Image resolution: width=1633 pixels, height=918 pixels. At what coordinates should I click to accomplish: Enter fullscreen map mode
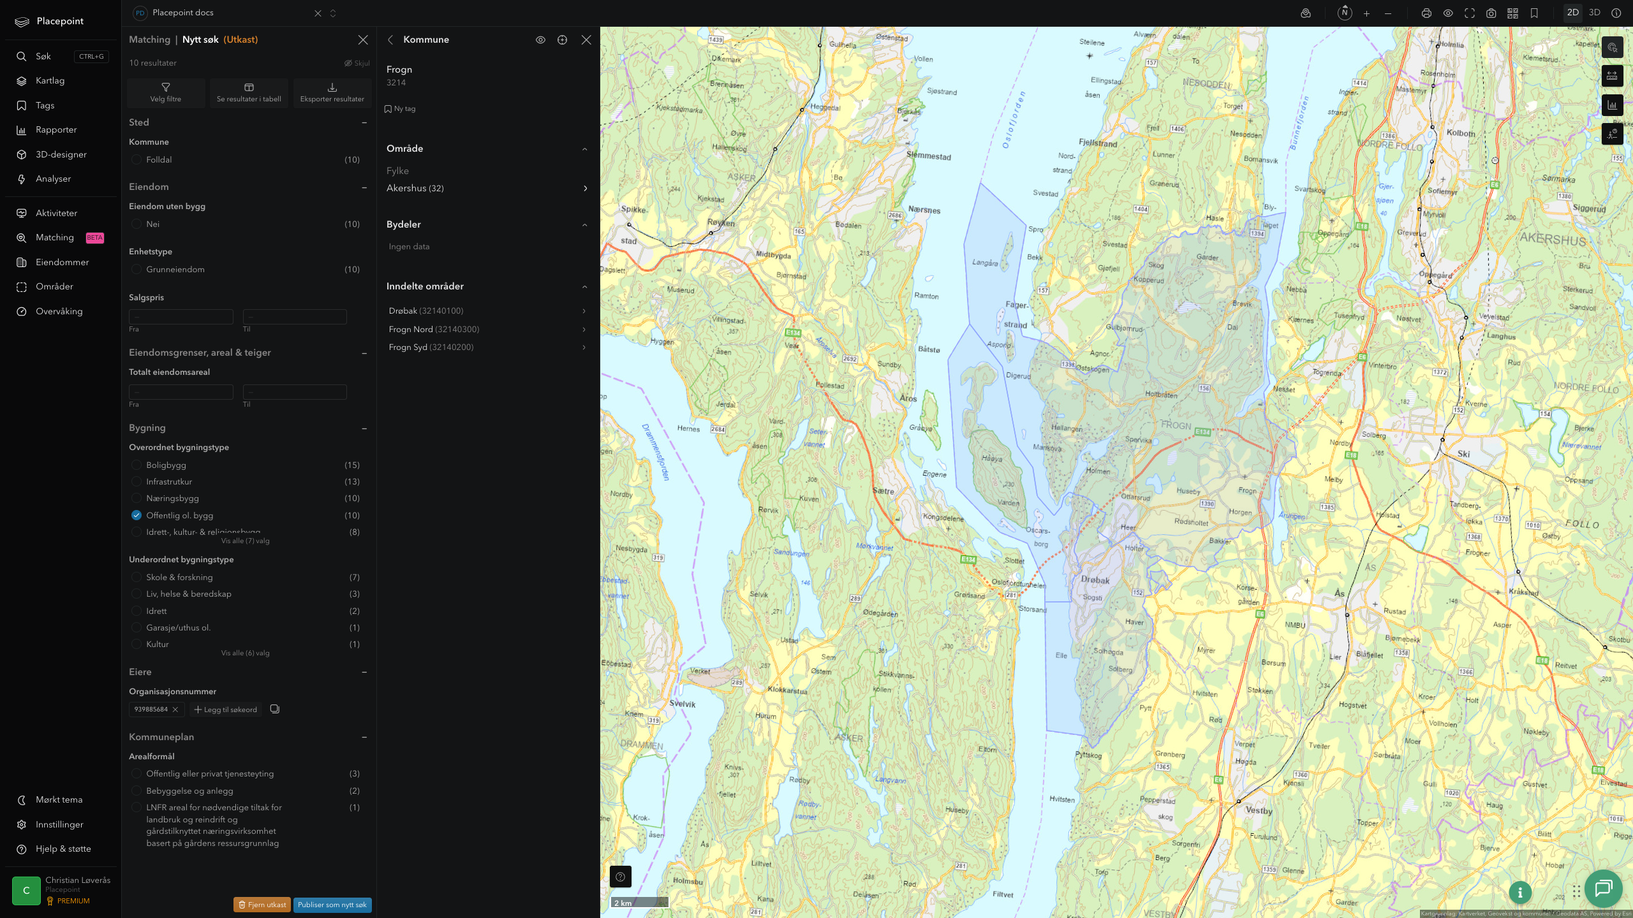pos(1470,13)
